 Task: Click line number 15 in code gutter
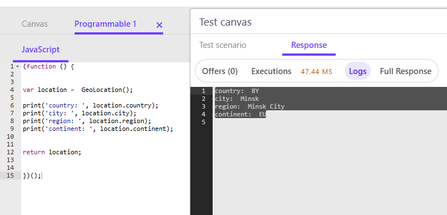[x=10, y=175]
